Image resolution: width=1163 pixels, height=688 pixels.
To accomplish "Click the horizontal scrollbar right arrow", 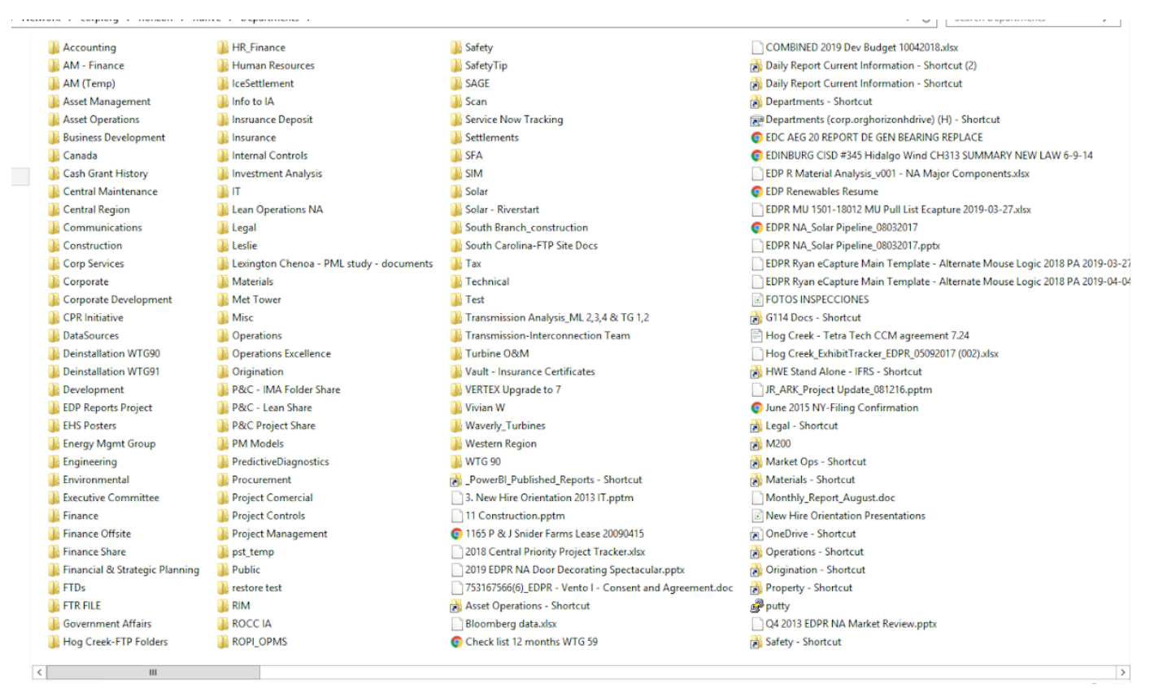I will pos(1122,673).
